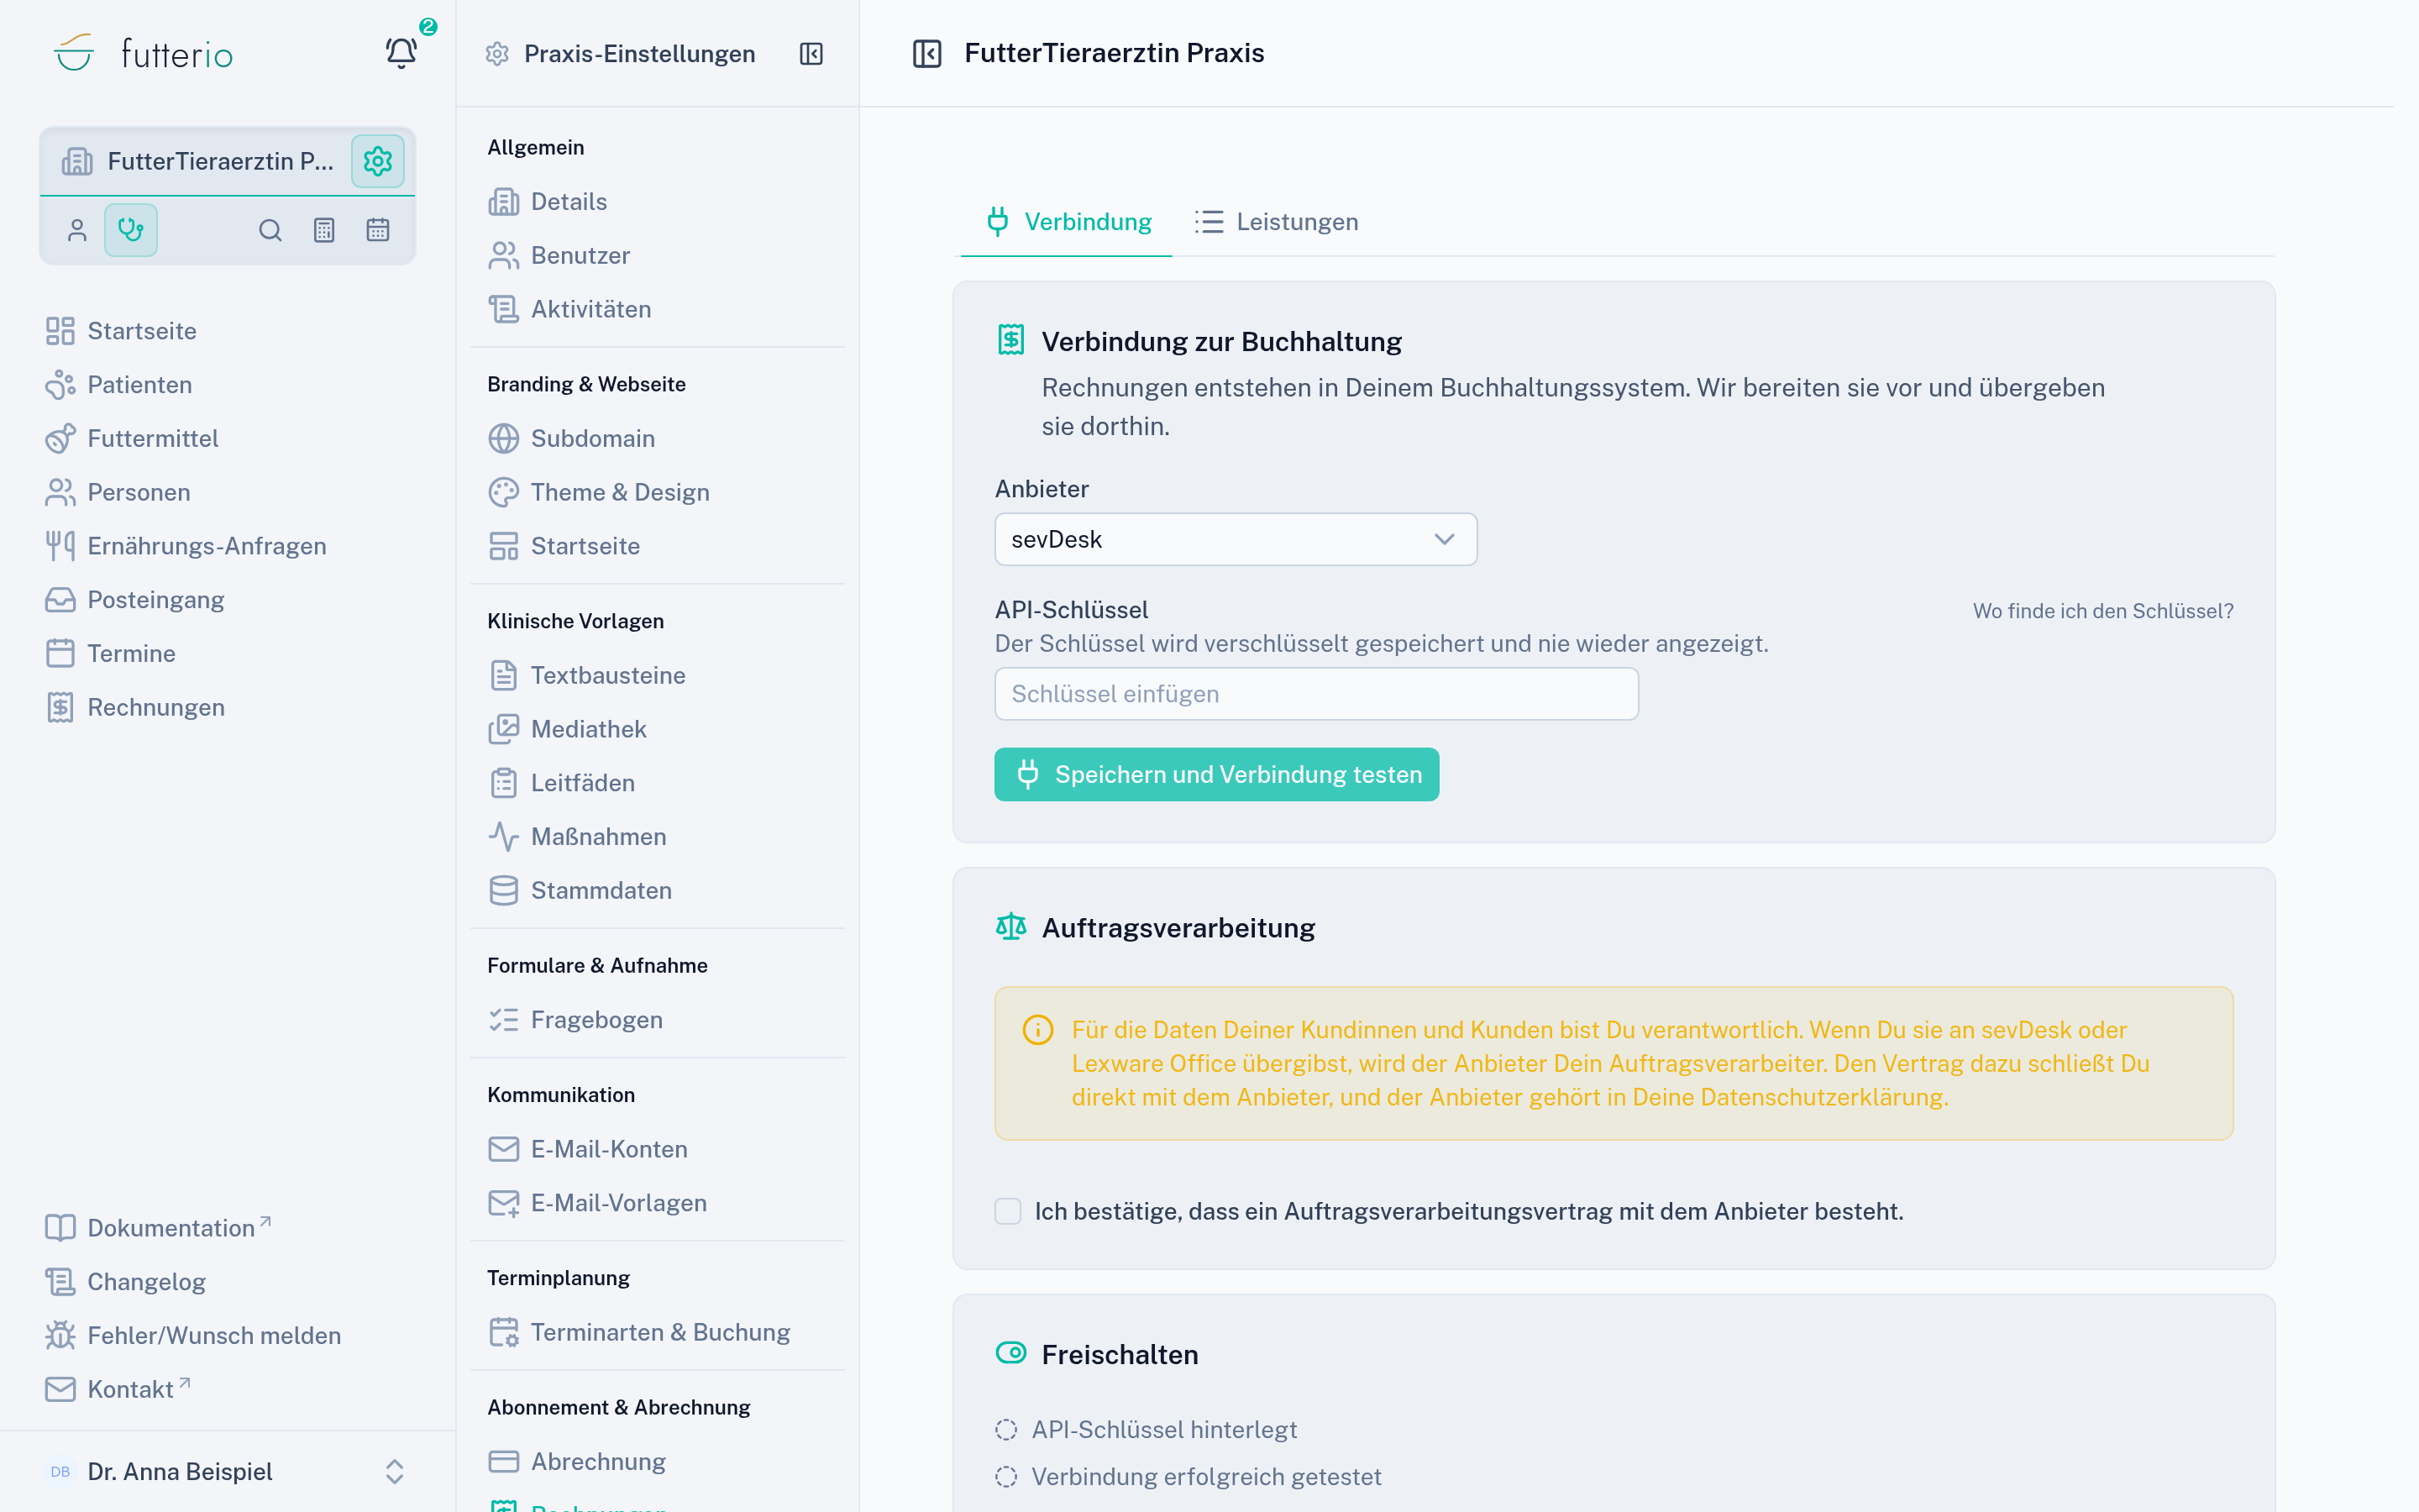Open the calculator icon in the sidebar

[324, 230]
